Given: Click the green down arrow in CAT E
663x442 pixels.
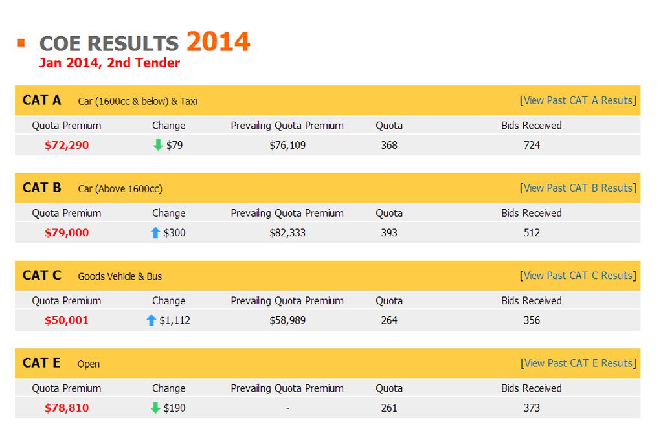Looking at the screenshot, I should 155,407.
